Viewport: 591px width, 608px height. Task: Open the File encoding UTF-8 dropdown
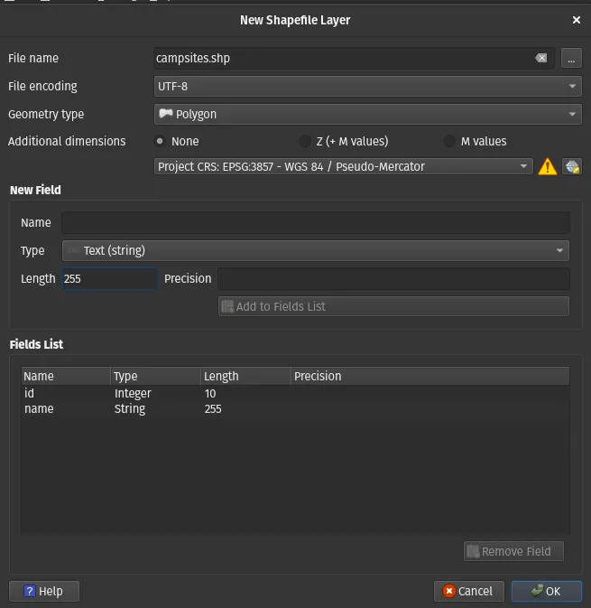(367, 87)
